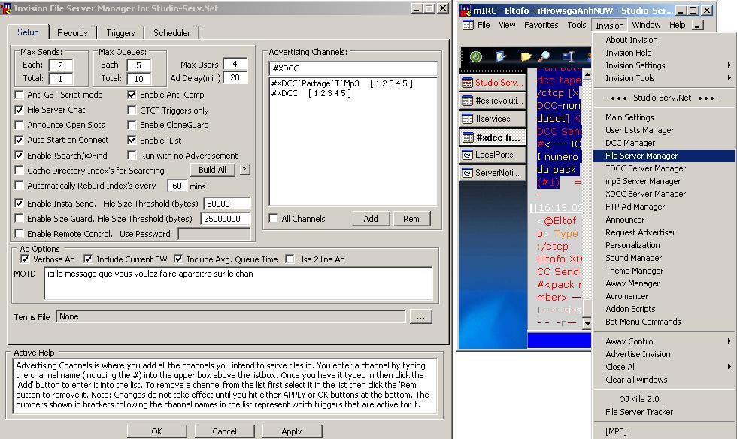Select the #XDCC`Partage`T`Mp3 list entry

[x=342, y=83]
